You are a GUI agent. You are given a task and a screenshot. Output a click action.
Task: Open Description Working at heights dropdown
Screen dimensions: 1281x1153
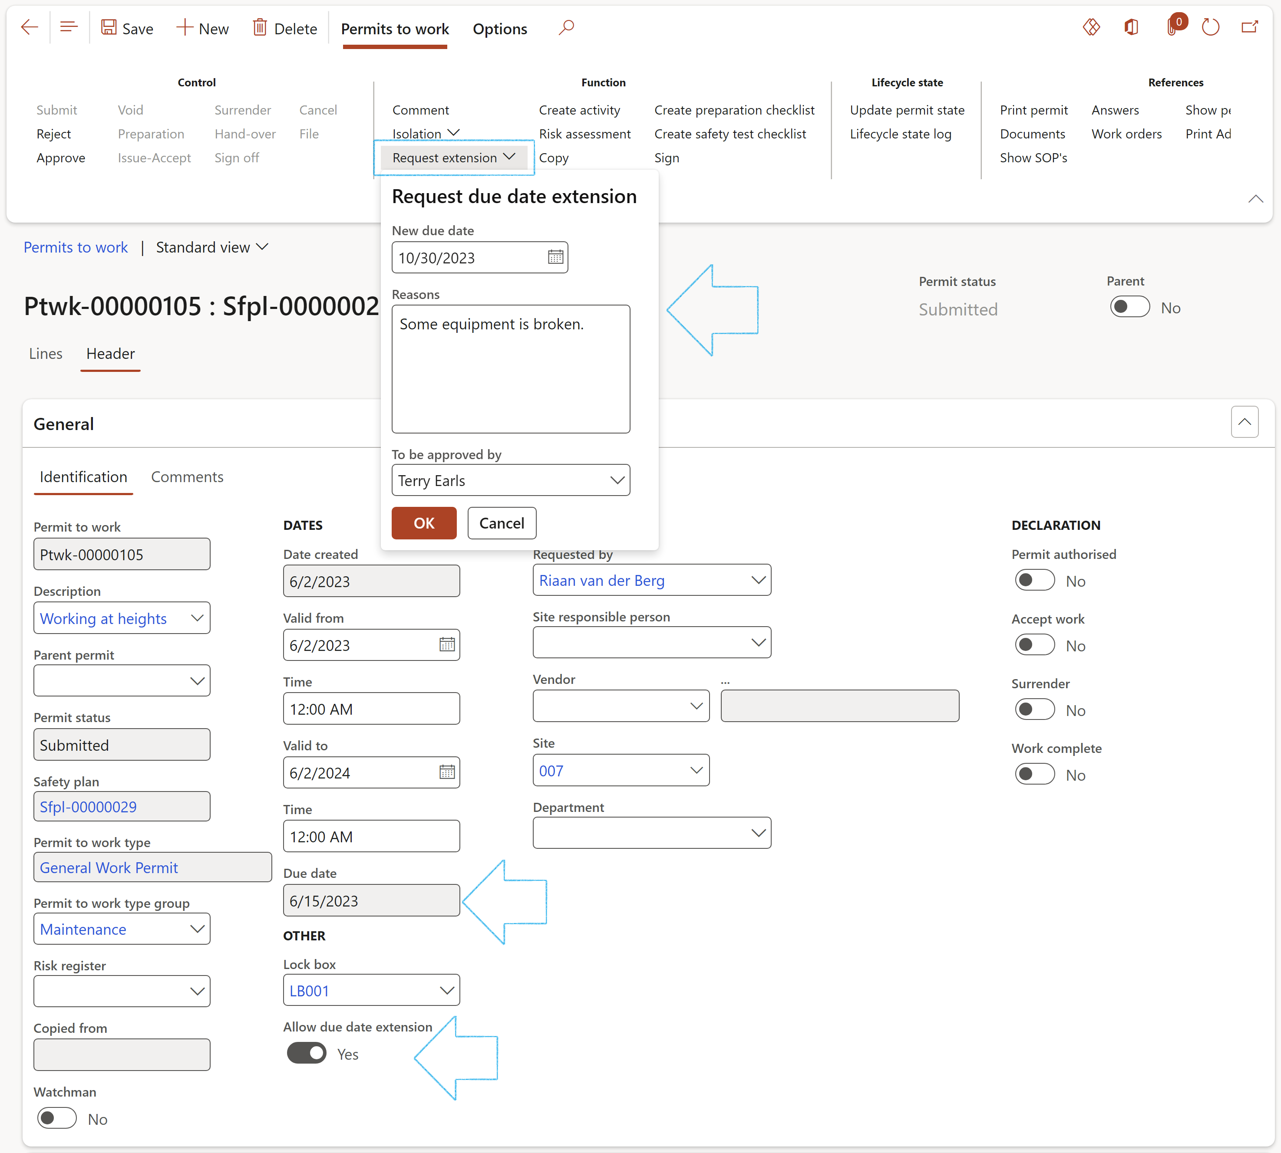[197, 618]
